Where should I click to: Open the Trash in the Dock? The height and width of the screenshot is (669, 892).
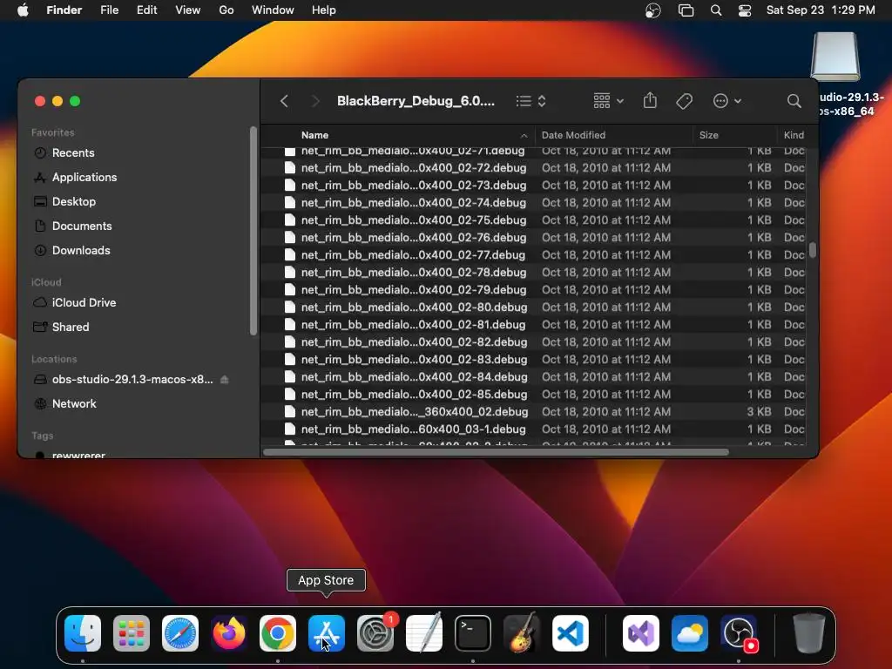click(809, 633)
